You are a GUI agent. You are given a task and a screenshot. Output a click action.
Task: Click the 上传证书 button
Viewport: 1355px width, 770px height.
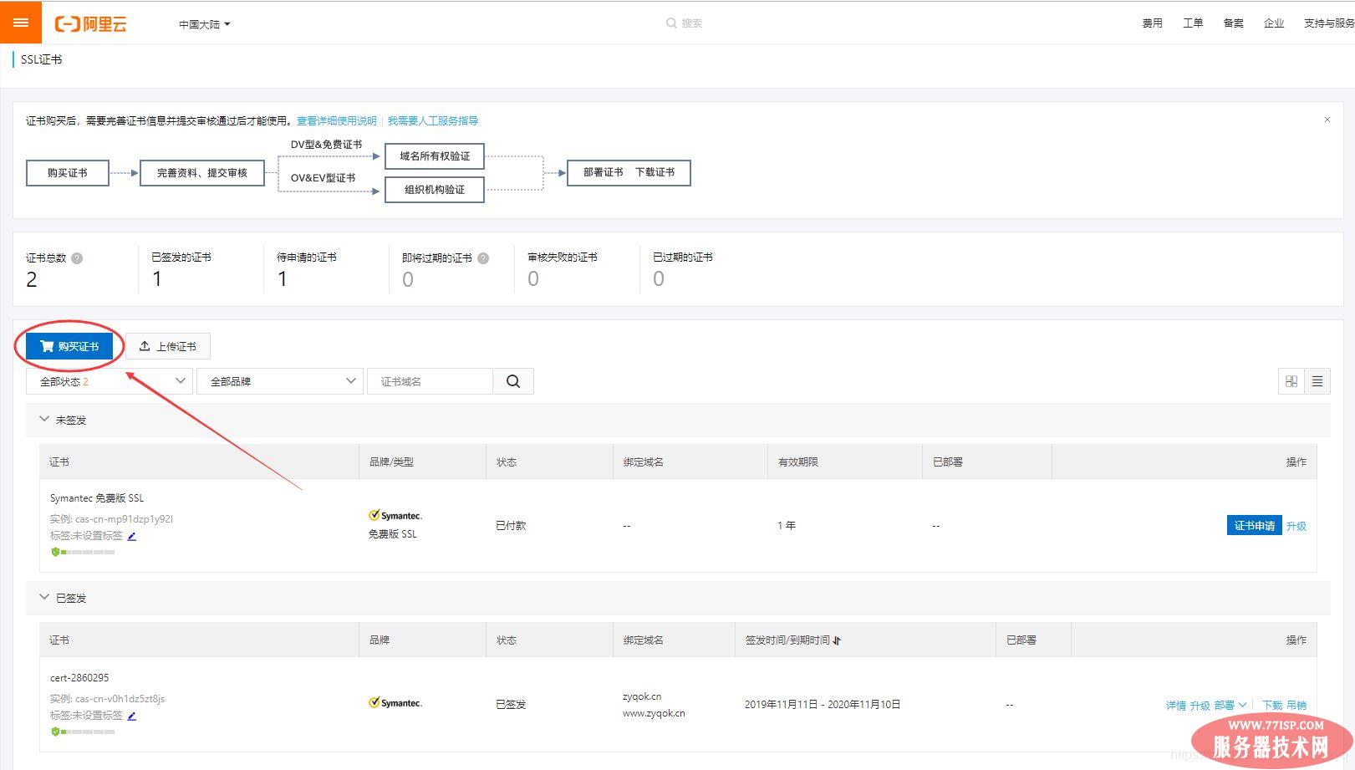pyautogui.click(x=168, y=346)
